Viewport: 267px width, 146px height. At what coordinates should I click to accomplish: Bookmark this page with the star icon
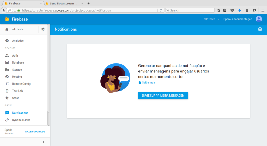(219, 10)
